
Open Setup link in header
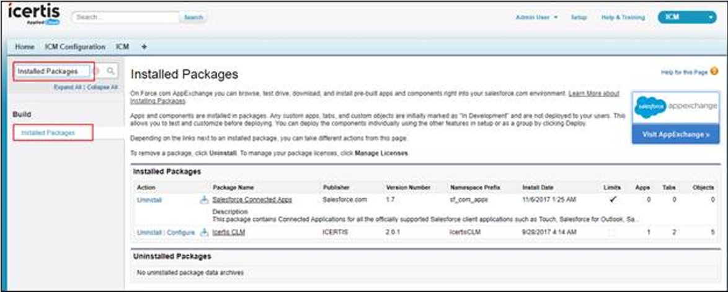pos(579,17)
